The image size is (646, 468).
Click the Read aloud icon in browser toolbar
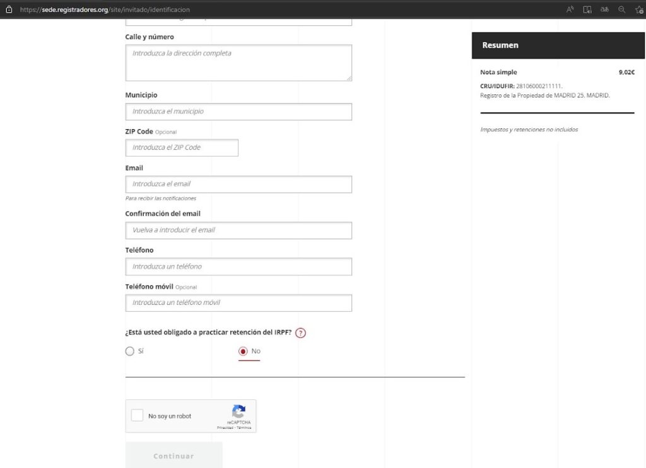[570, 9]
